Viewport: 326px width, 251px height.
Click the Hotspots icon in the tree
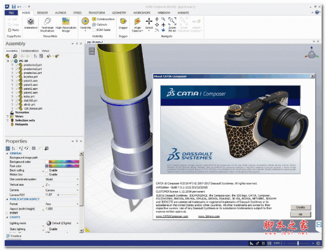(12, 124)
